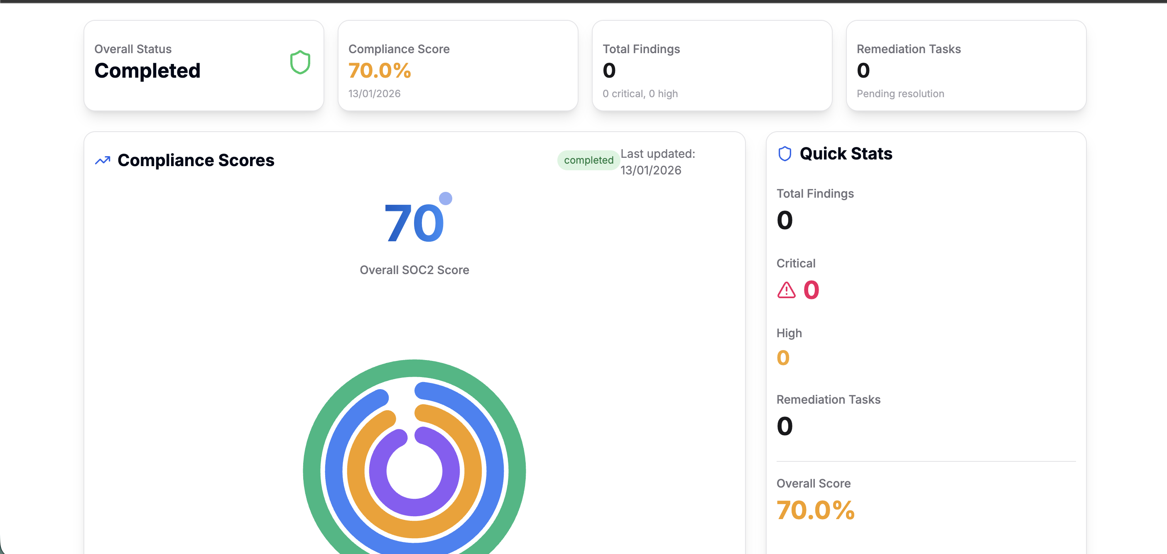Open the Total Findings summary card
Image resolution: width=1167 pixels, height=554 pixels.
tap(711, 66)
